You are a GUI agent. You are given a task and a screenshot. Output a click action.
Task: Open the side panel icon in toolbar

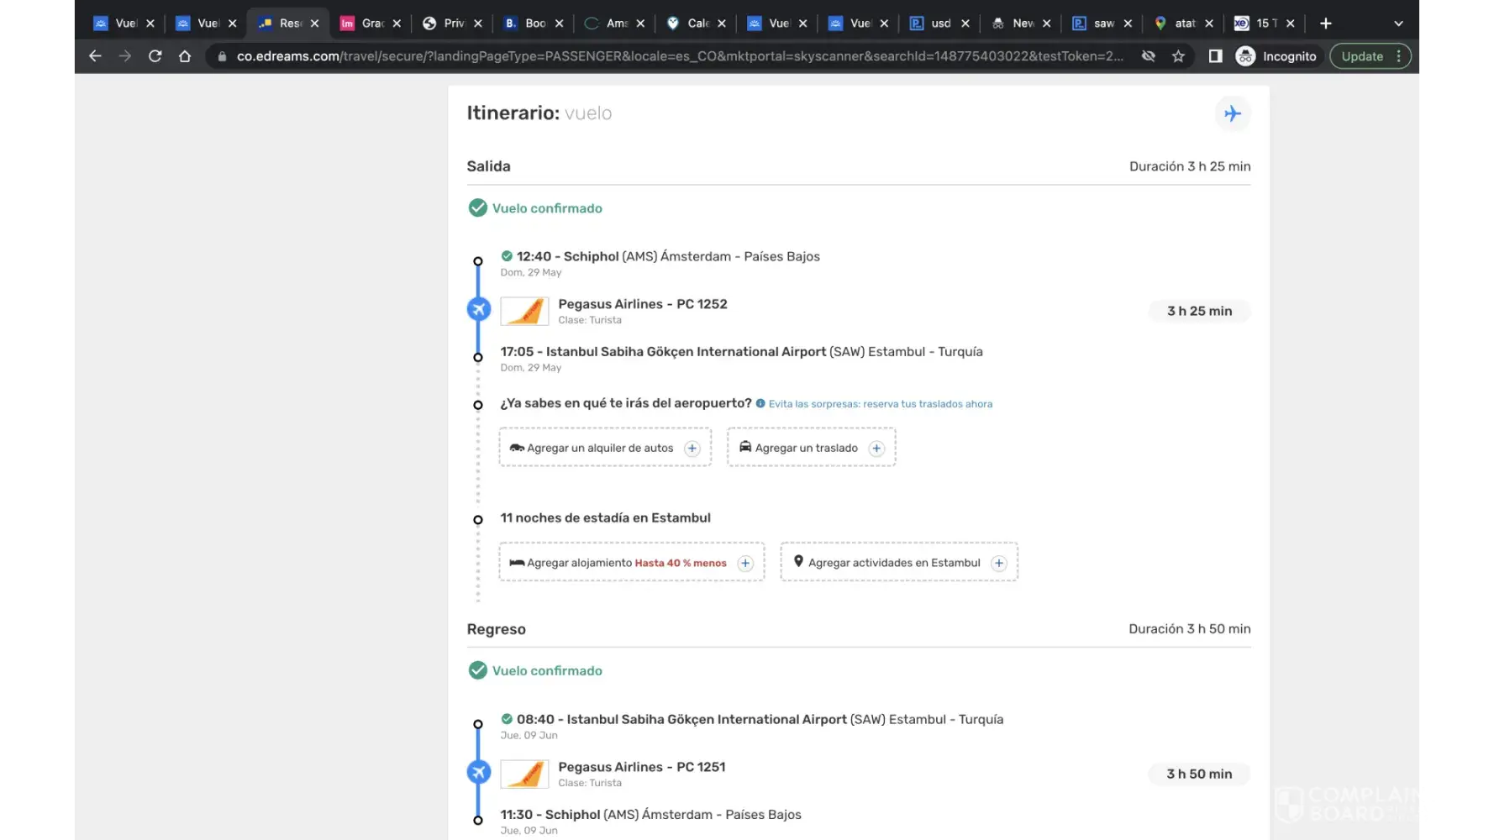pos(1215,56)
